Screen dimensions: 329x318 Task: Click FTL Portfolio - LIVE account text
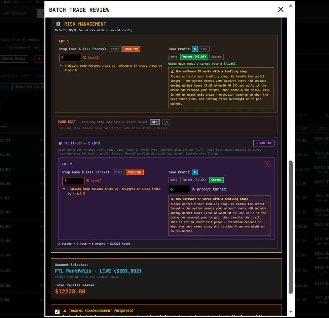(98, 271)
